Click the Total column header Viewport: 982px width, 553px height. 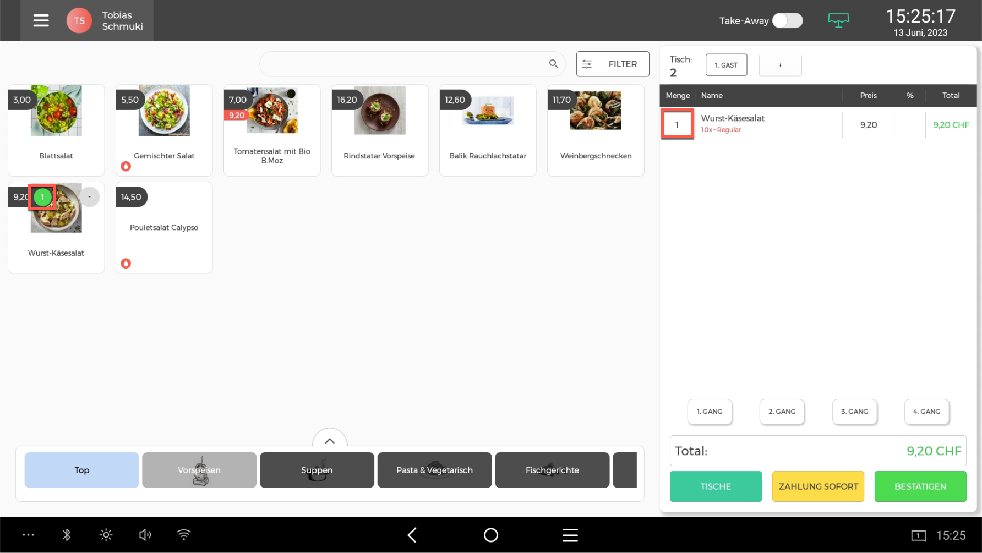pyautogui.click(x=951, y=95)
